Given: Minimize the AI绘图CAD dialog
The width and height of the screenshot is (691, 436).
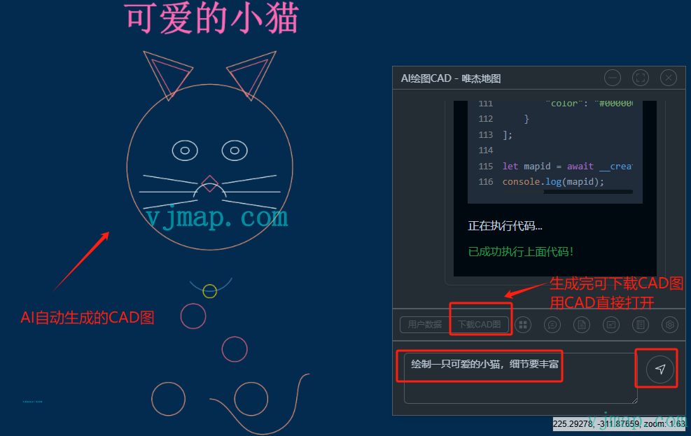Looking at the screenshot, I should click(613, 78).
